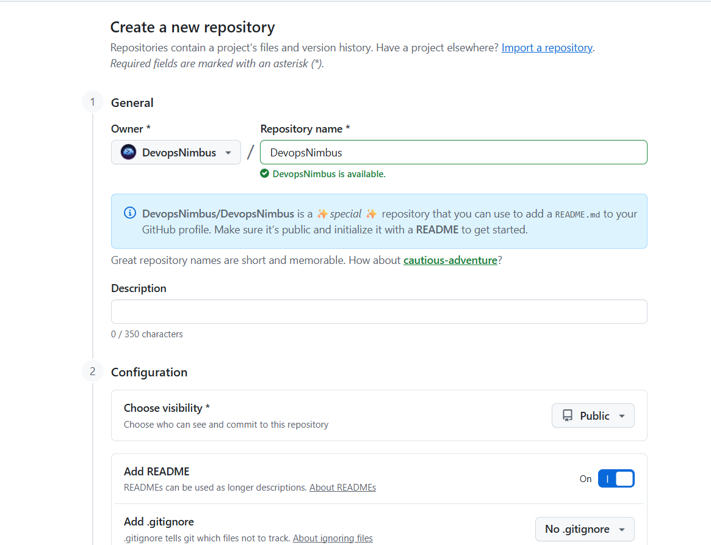This screenshot has height=545, width=711.
Task: Open the Public visibility dropdown
Action: pyautogui.click(x=593, y=415)
